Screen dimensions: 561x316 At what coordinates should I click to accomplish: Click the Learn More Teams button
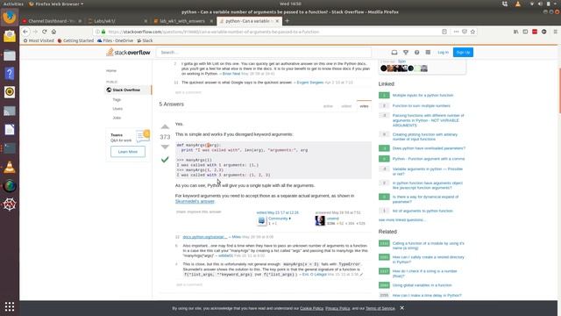pyautogui.click(x=128, y=152)
